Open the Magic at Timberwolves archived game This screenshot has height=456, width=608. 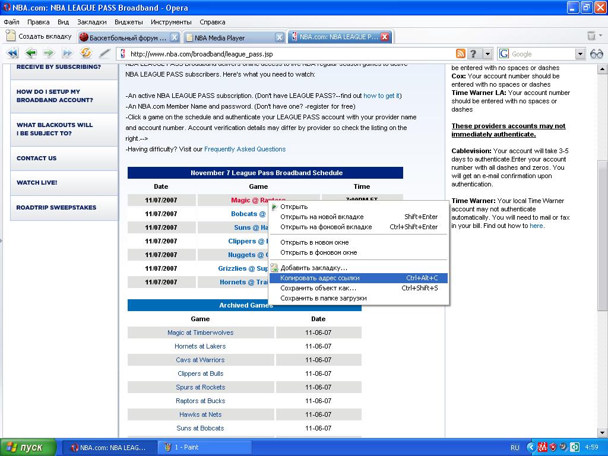point(201,332)
